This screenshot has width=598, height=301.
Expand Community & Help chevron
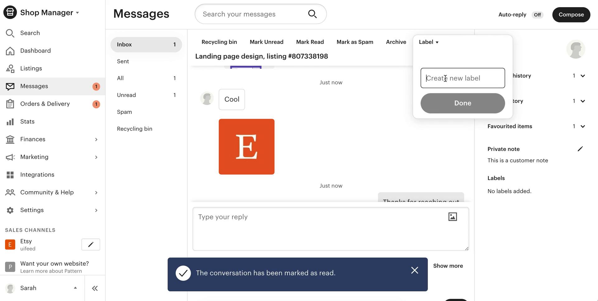click(96, 192)
